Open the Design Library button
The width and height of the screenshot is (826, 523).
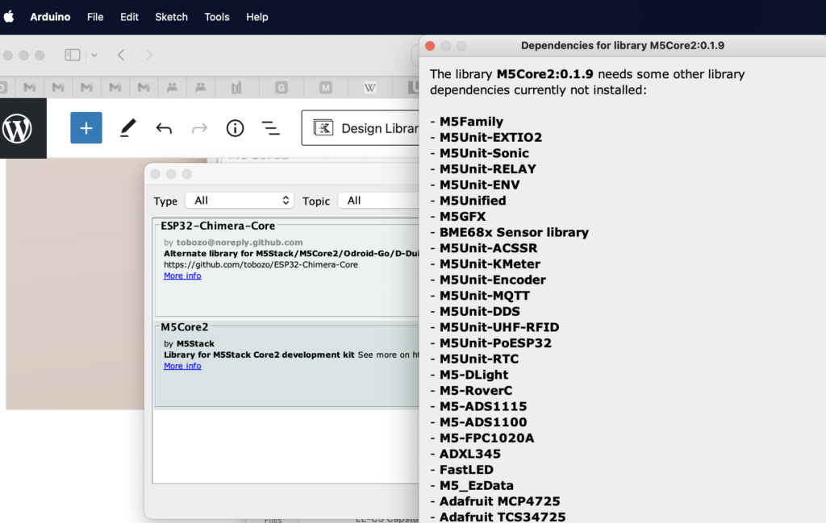click(x=361, y=128)
